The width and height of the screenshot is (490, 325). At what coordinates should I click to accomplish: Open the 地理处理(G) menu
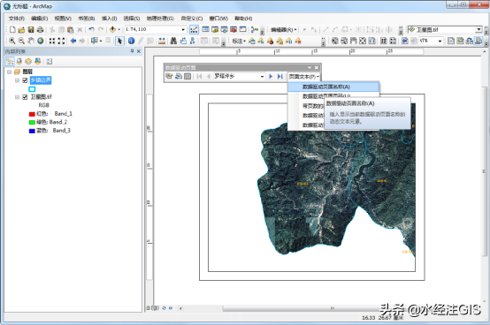tap(160, 19)
